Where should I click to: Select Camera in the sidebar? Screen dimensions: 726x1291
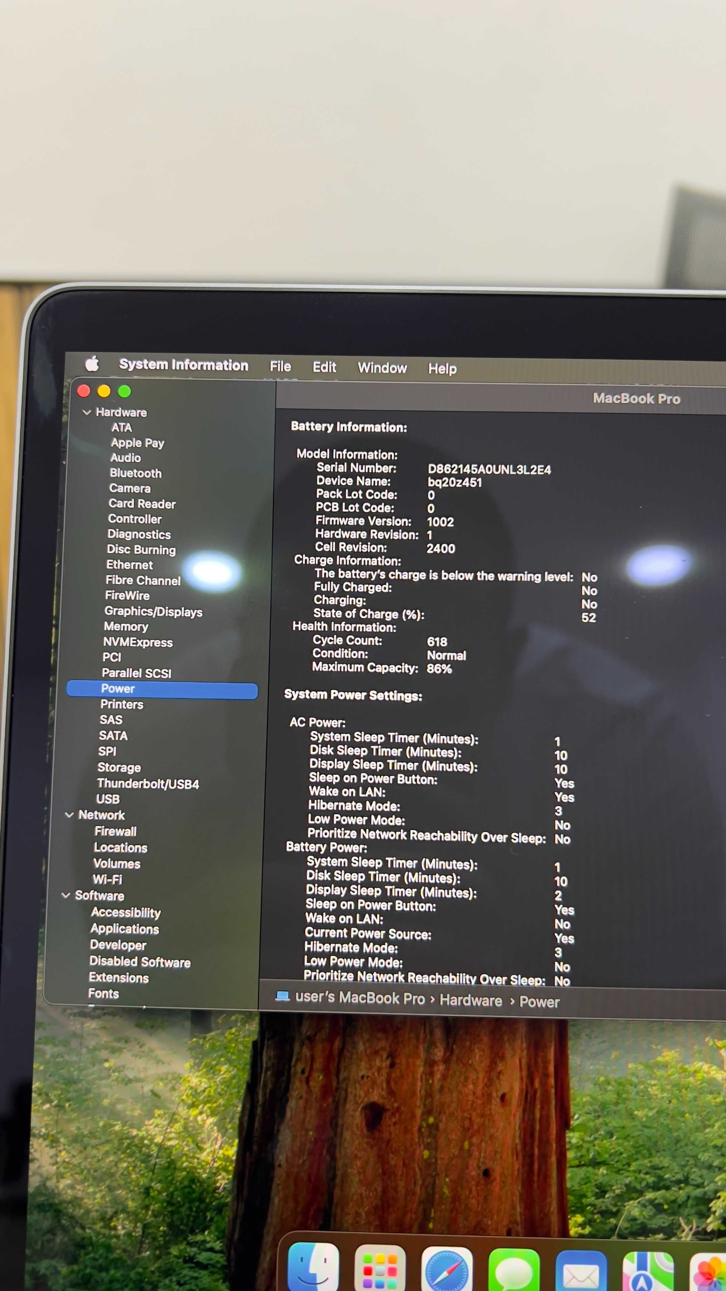pos(130,488)
